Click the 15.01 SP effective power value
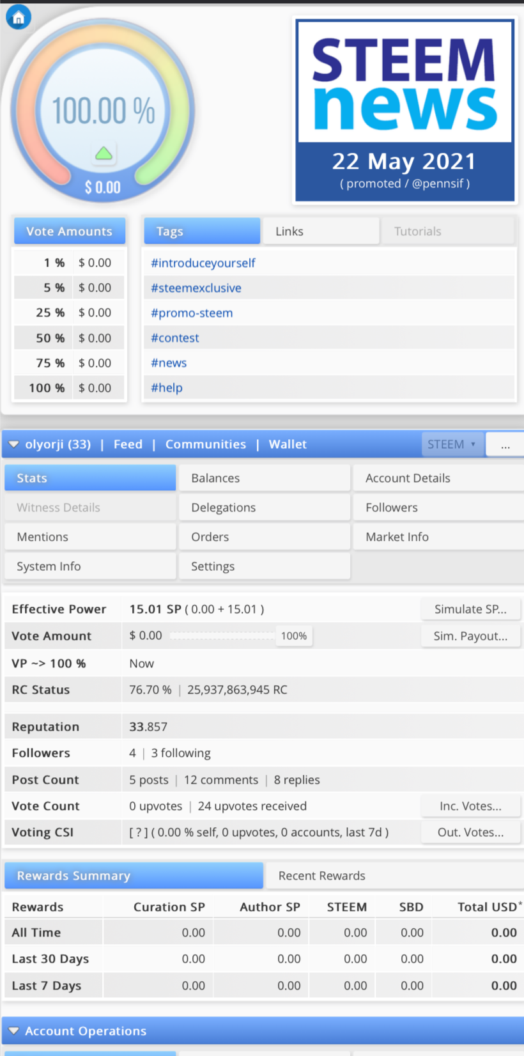Viewport: 524px width, 1056px height. point(155,609)
